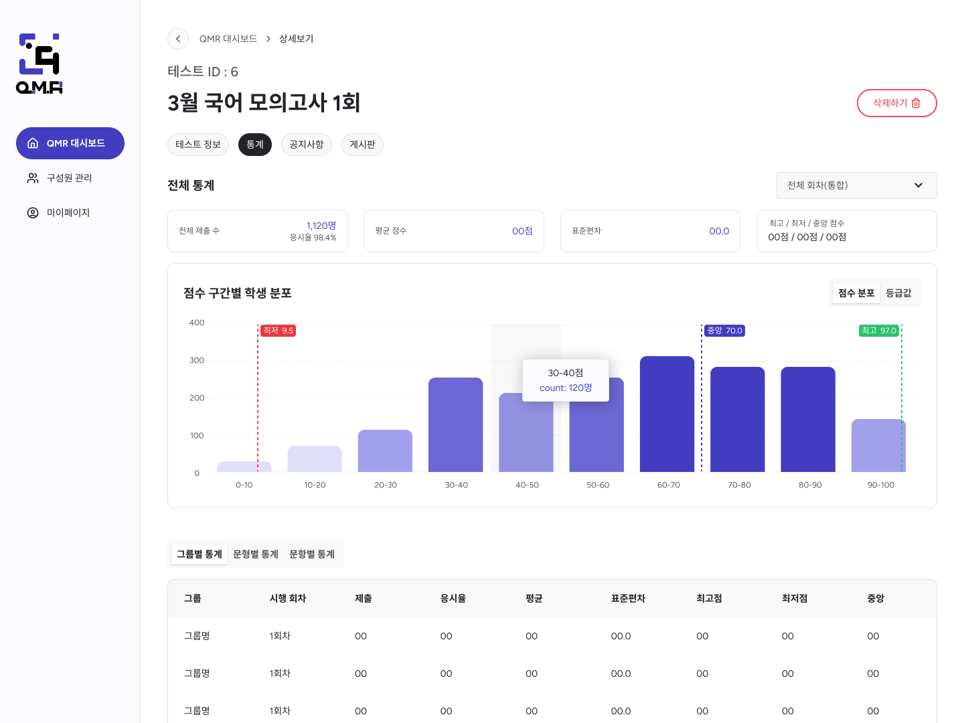Image resolution: width=964 pixels, height=723 pixels.
Task: Click the 표준편차 column header
Action: coord(628,598)
